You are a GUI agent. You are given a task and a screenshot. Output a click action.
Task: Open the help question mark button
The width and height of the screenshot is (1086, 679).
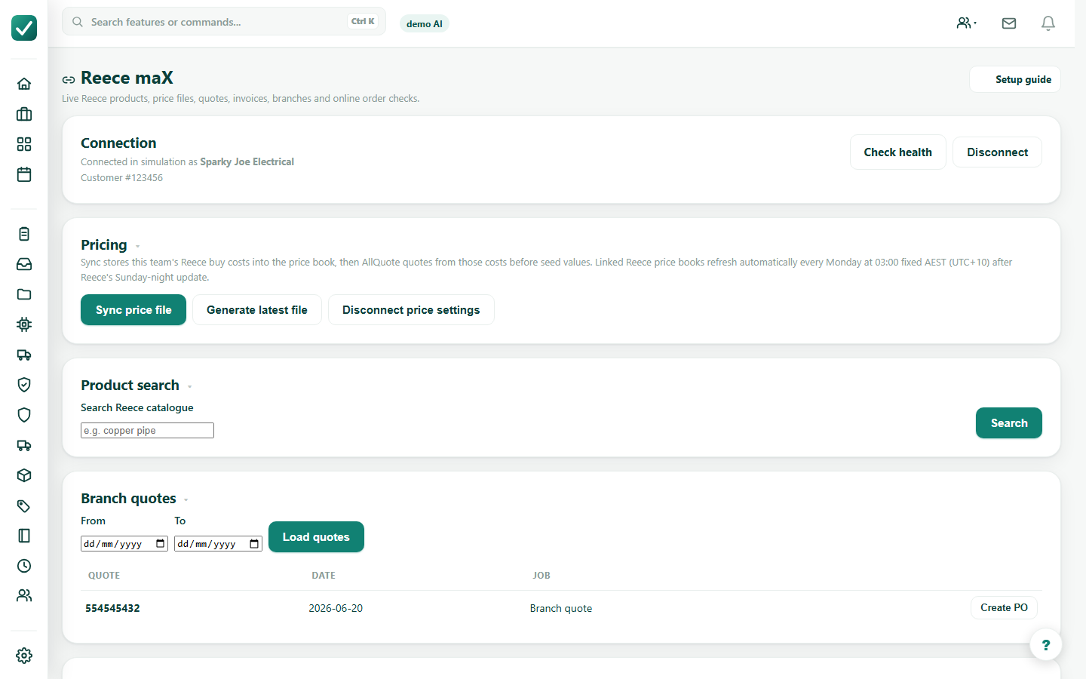tap(1045, 645)
